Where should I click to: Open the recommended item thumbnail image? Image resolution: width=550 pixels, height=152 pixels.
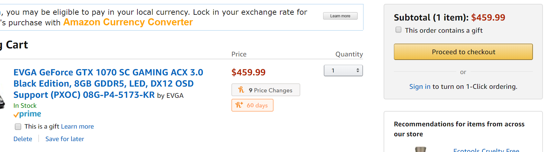pos(420,149)
